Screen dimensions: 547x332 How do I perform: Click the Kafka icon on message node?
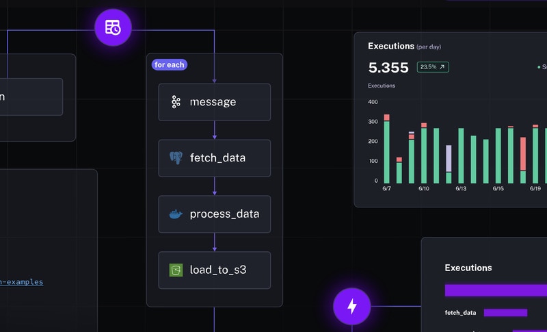point(176,102)
